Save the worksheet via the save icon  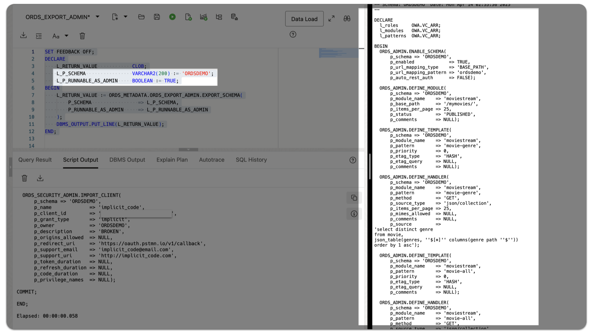pos(157,17)
